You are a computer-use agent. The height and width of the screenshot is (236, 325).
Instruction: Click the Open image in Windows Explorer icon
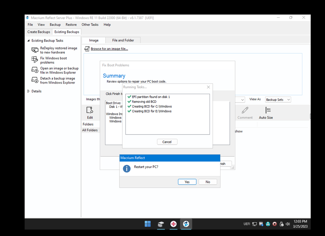point(35,70)
